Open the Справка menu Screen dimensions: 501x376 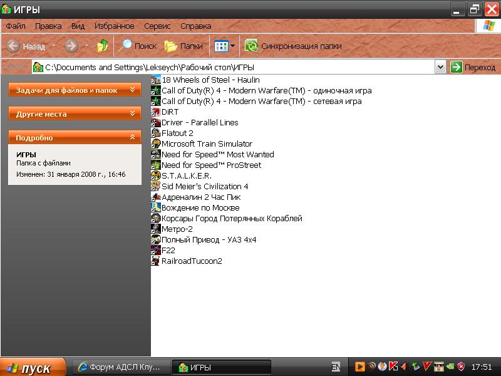[x=196, y=26]
